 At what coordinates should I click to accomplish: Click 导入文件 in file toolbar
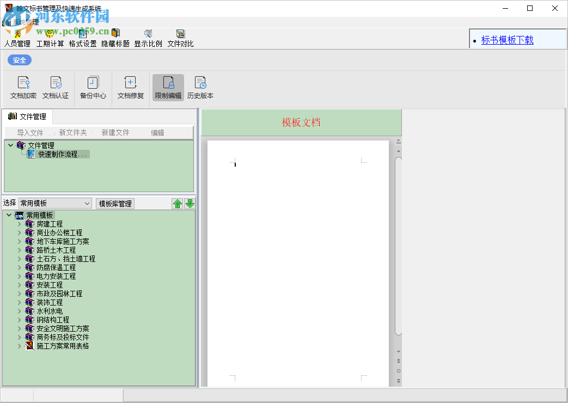pos(30,133)
